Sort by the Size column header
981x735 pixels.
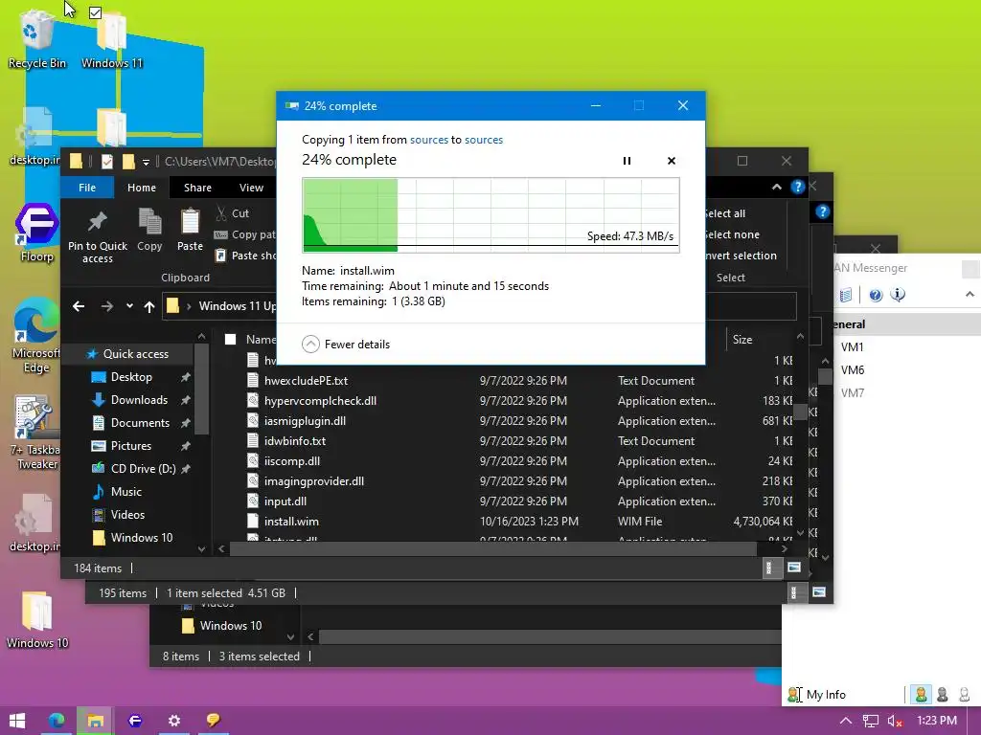tap(742, 340)
